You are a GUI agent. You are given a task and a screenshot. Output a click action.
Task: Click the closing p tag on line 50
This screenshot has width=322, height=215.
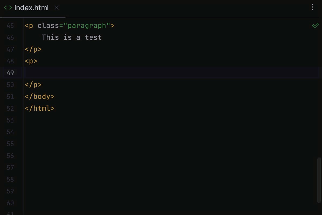(x=33, y=85)
